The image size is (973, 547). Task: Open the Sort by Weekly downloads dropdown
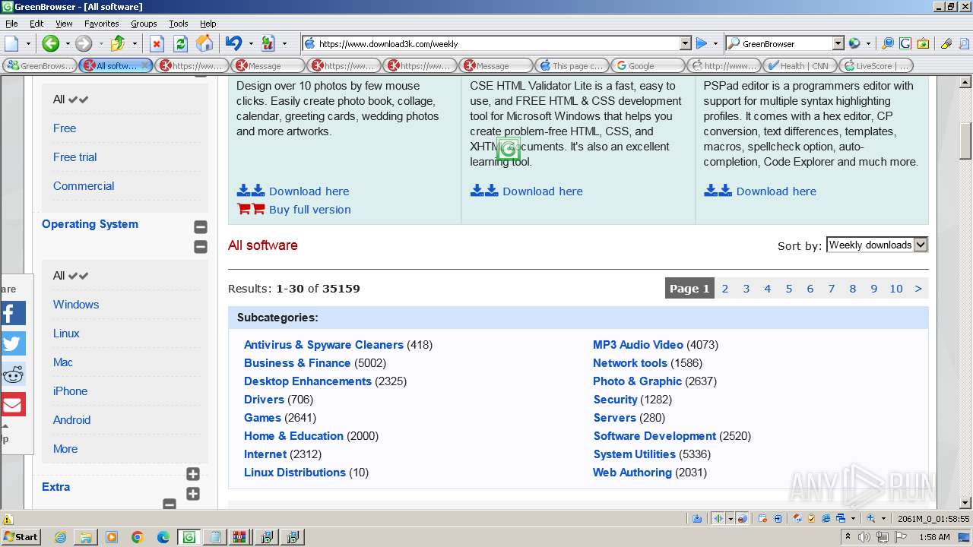(876, 245)
